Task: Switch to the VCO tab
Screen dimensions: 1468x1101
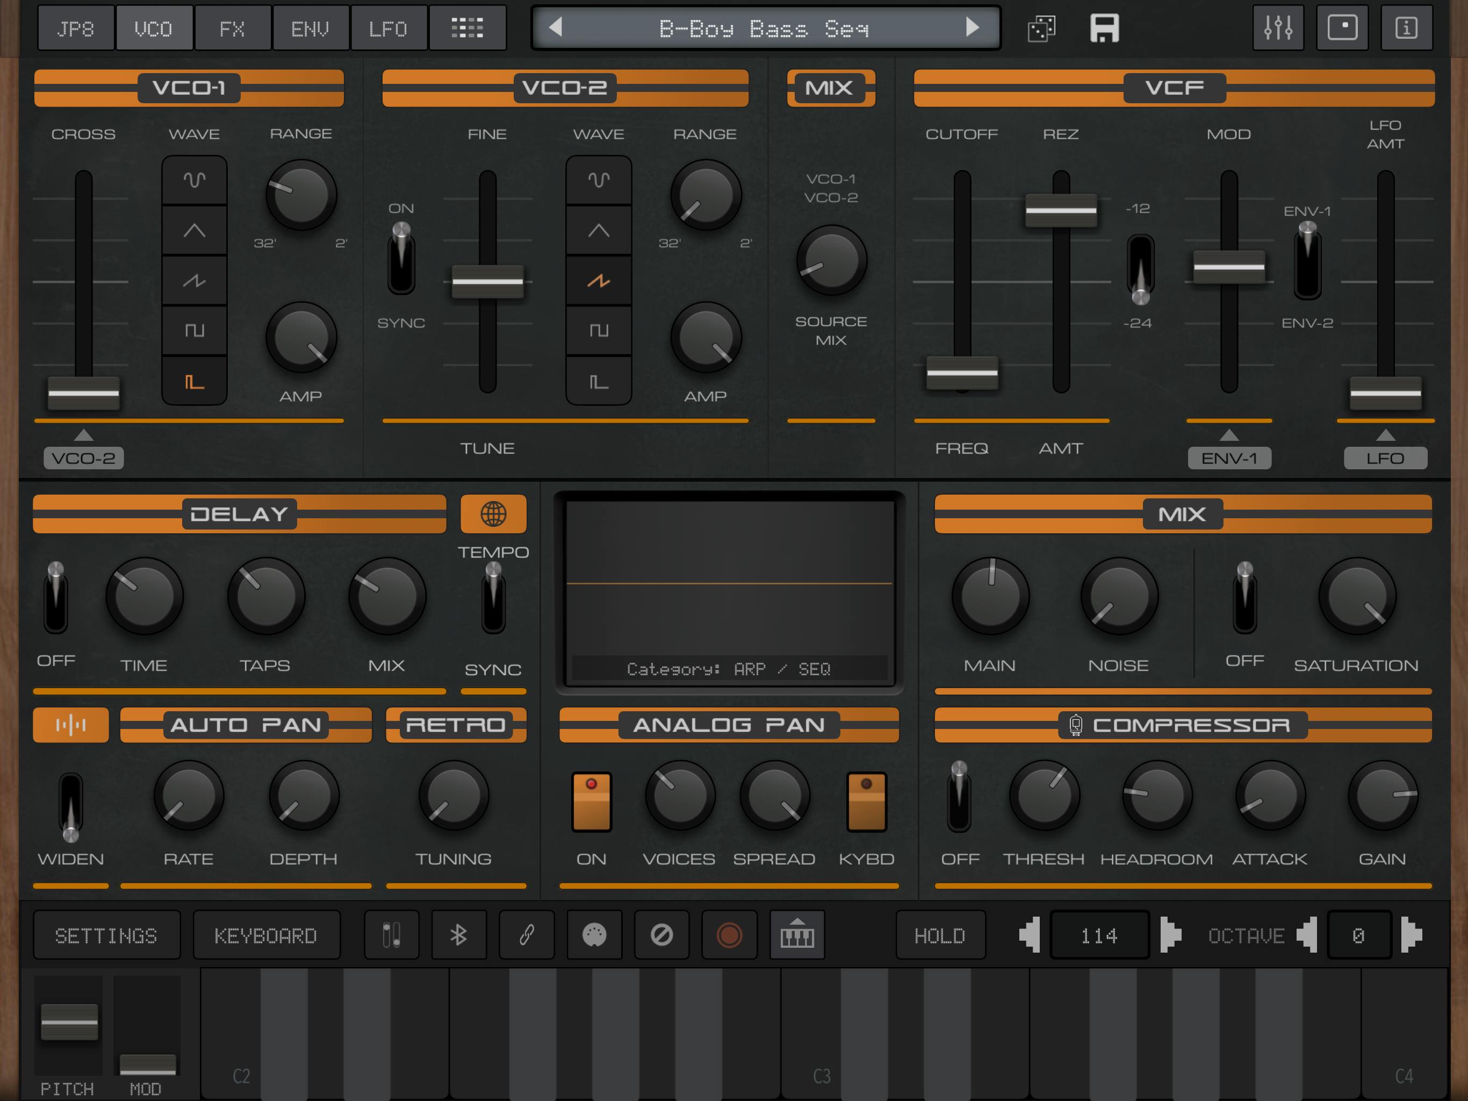Action: pyautogui.click(x=154, y=28)
